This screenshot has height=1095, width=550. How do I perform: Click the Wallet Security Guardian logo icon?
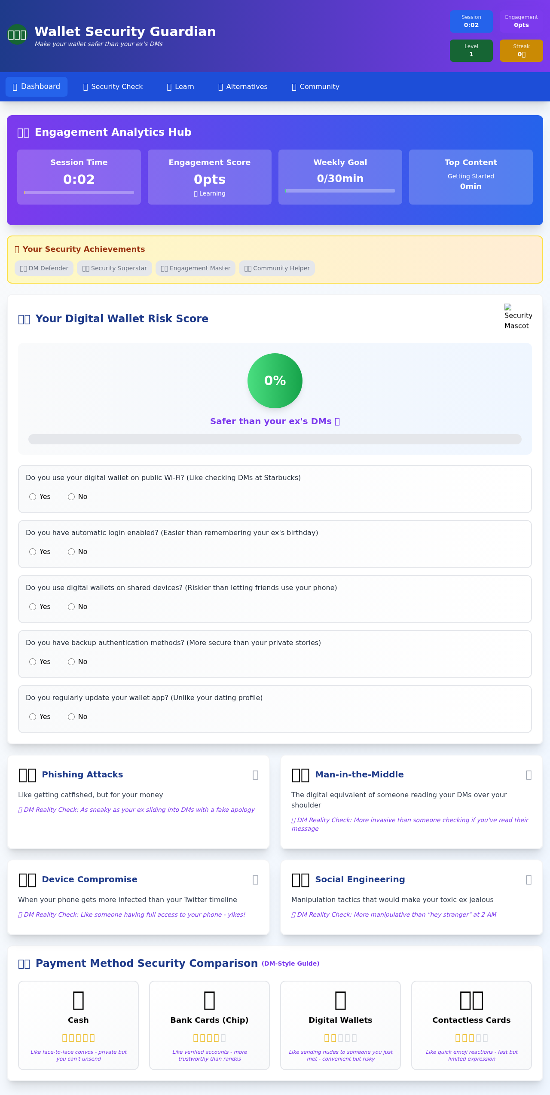(17, 34)
